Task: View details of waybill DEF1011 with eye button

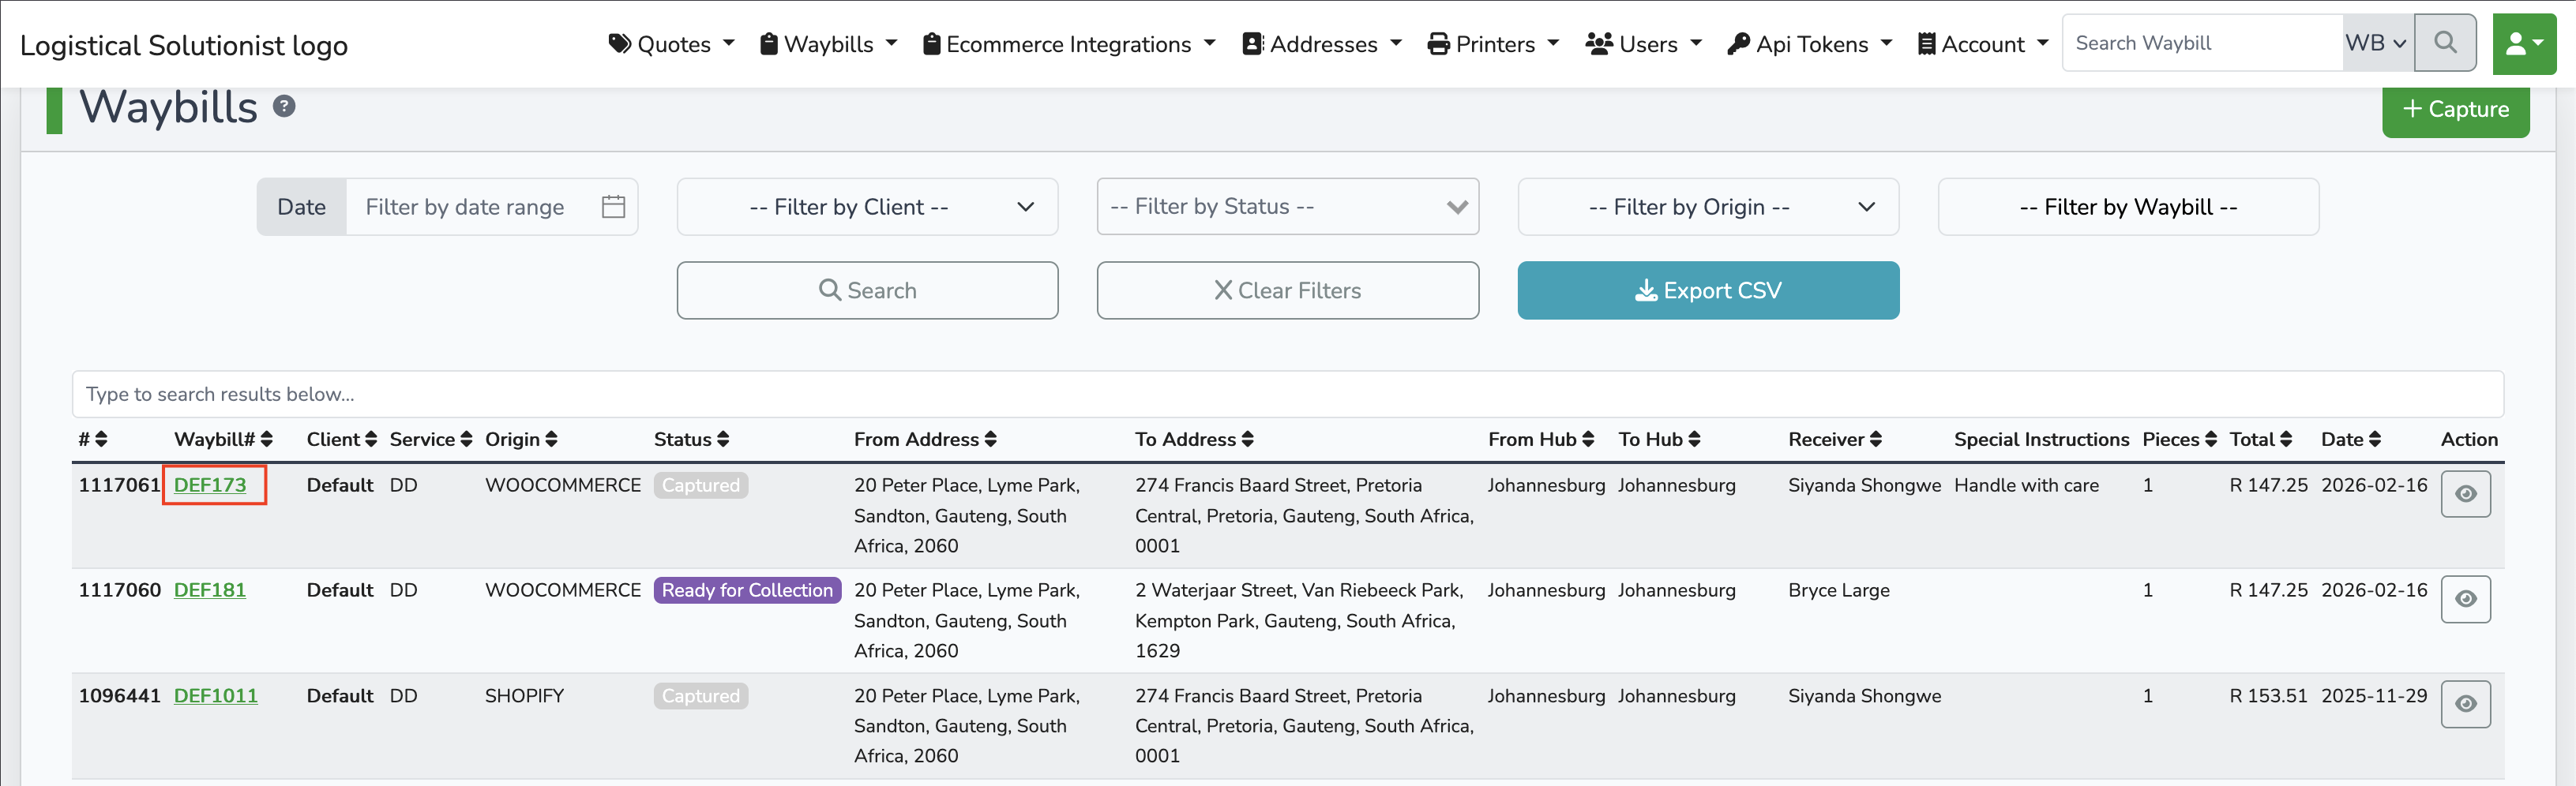Action: [x=2466, y=704]
